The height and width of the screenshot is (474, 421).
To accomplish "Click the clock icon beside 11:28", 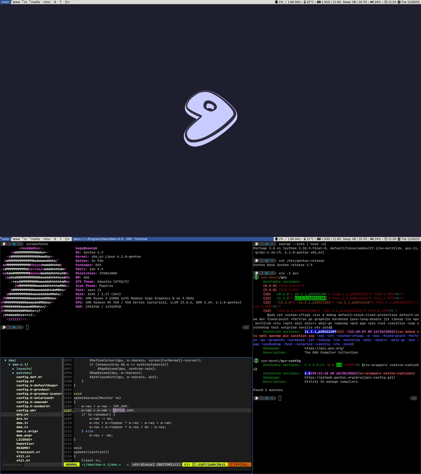I will [x=385, y=239].
